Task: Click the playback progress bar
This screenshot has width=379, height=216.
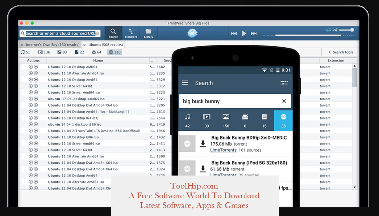Action: [308, 35]
